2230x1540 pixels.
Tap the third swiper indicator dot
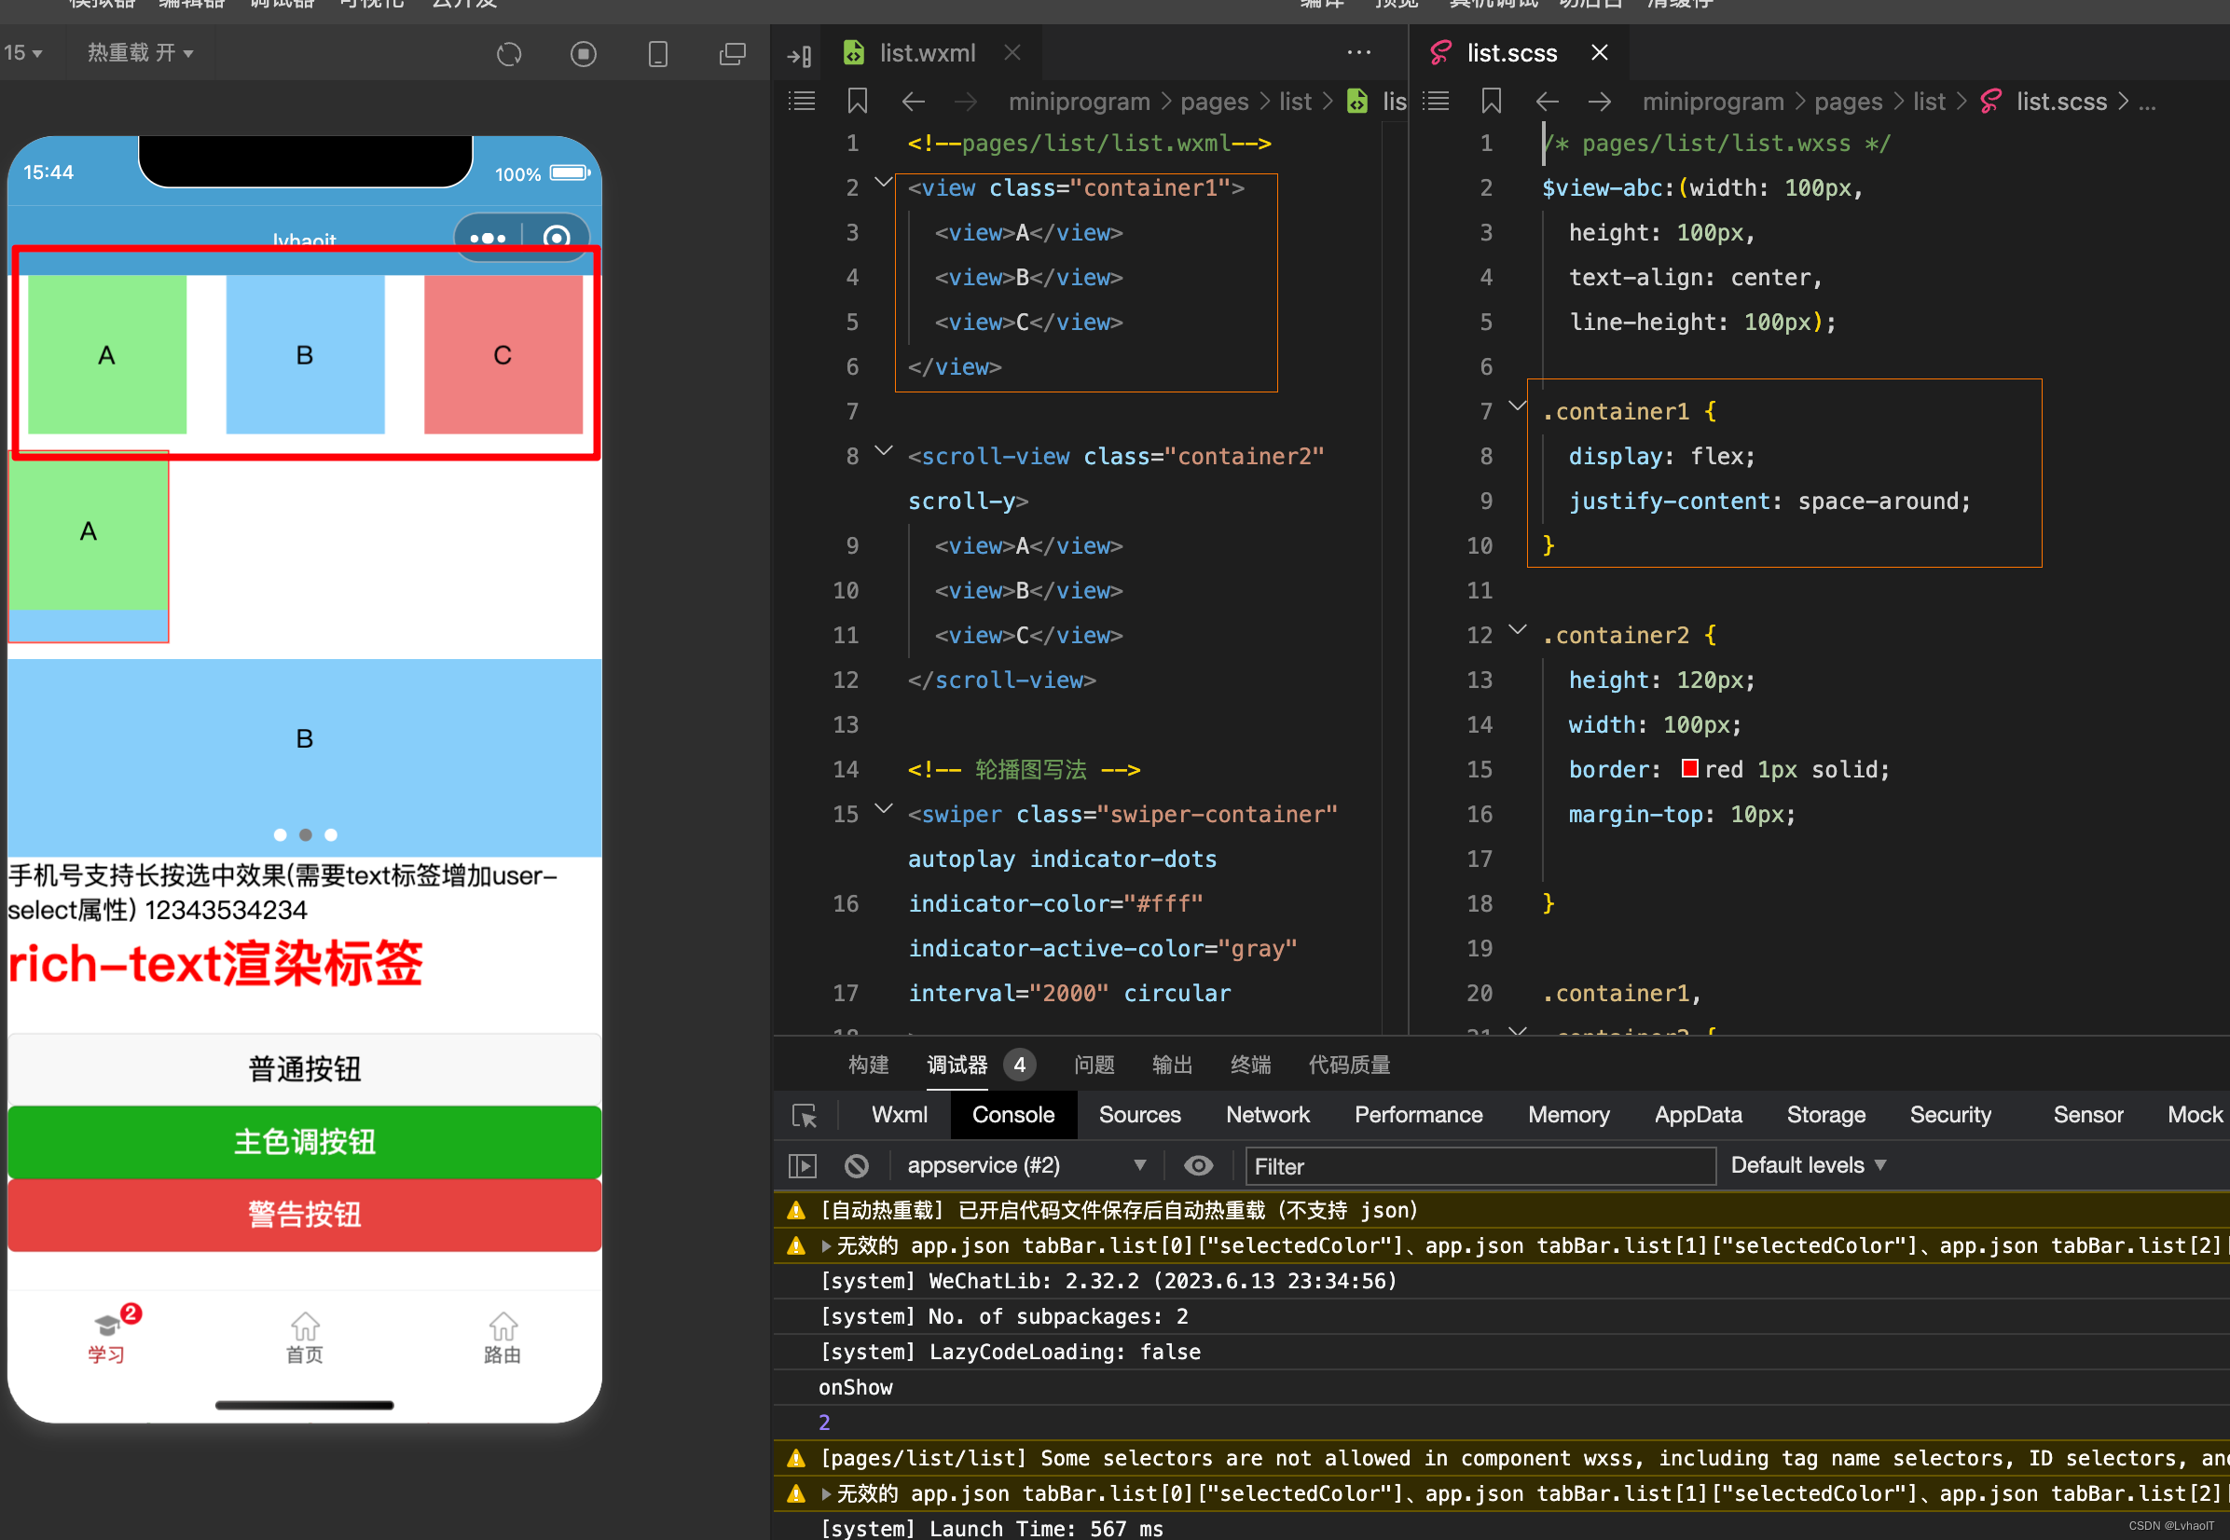coord(330,834)
